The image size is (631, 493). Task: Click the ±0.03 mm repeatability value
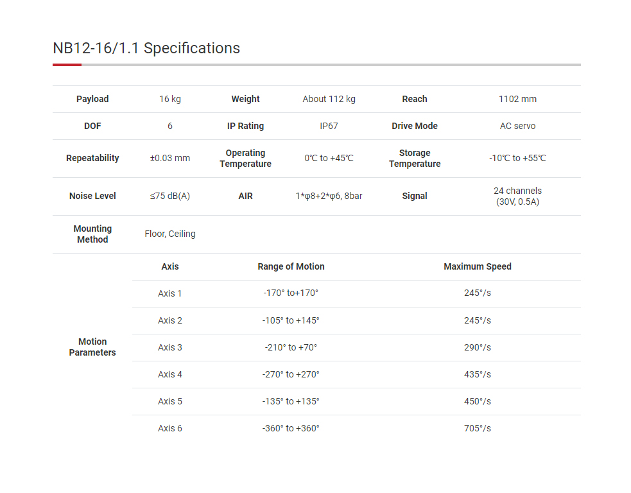pyautogui.click(x=170, y=158)
